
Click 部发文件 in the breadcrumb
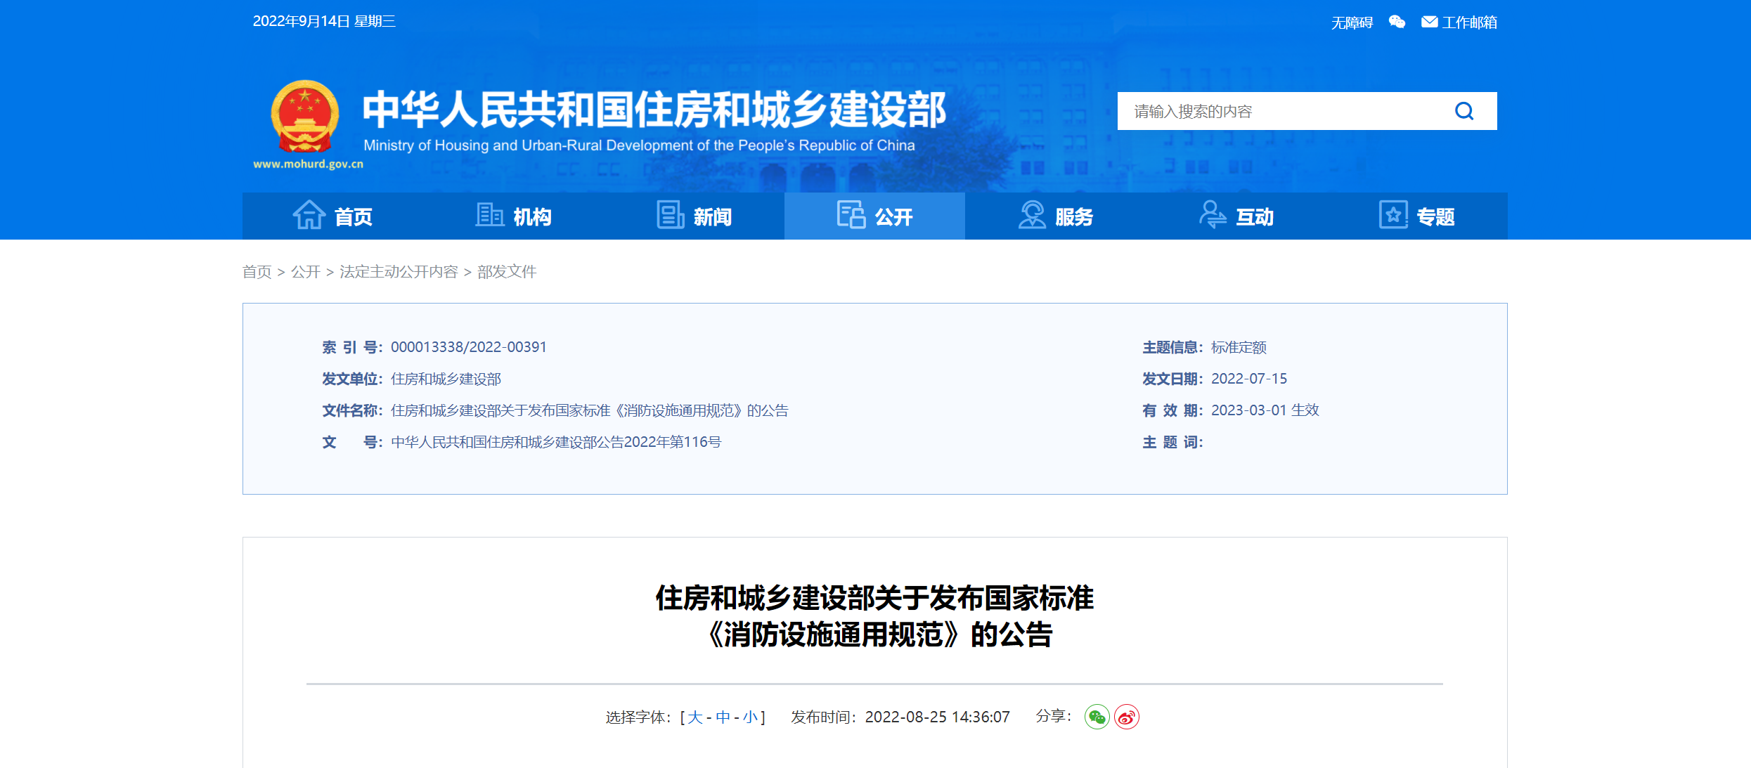(507, 272)
